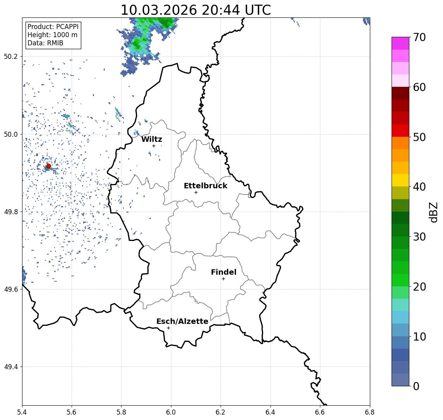The image size is (443, 420).
Task: Click the Wiltz city label
Action: click(152, 139)
